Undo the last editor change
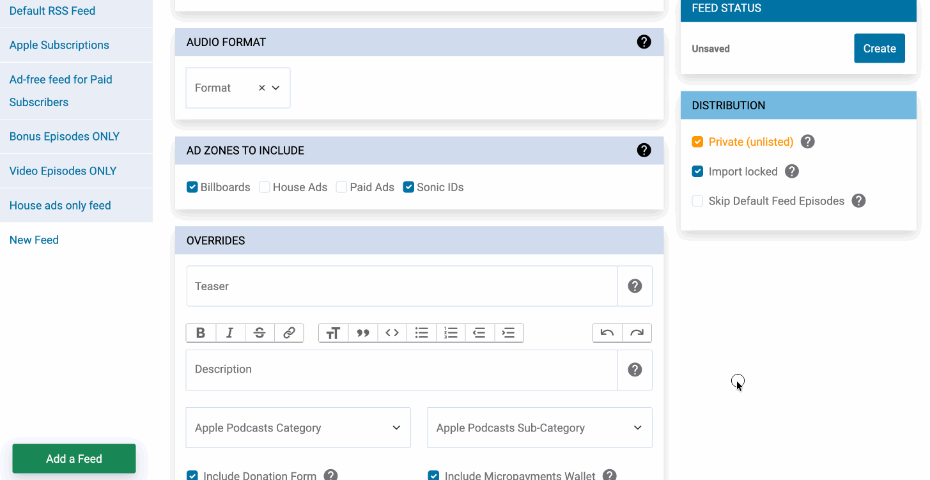 pos(607,333)
